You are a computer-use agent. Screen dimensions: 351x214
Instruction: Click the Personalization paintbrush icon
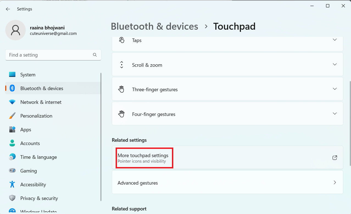(12, 116)
